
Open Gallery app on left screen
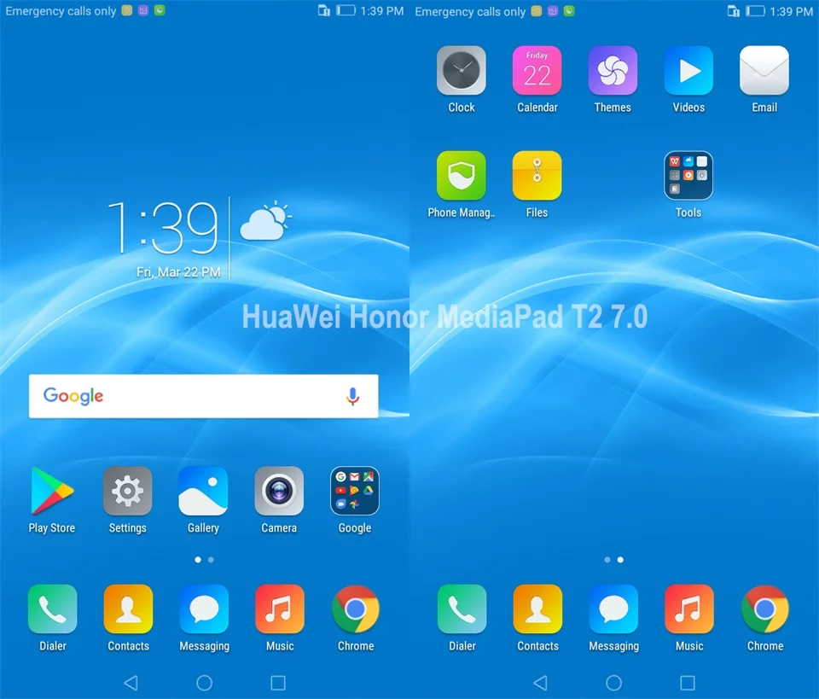click(203, 491)
